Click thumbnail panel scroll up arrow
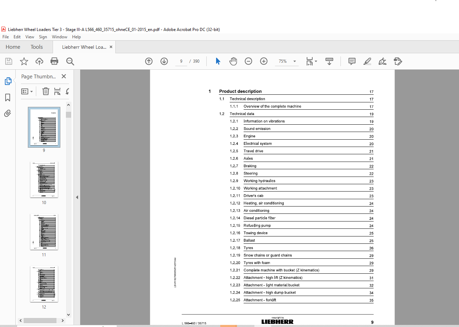 click(68, 105)
